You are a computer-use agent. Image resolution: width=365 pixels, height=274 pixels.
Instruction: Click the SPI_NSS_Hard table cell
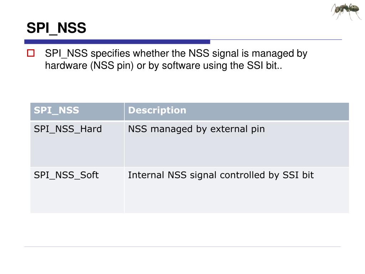coord(77,144)
